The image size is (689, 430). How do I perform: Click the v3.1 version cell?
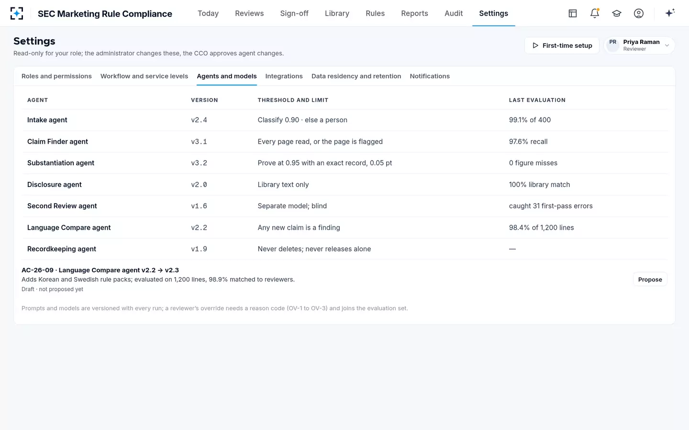click(x=199, y=141)
